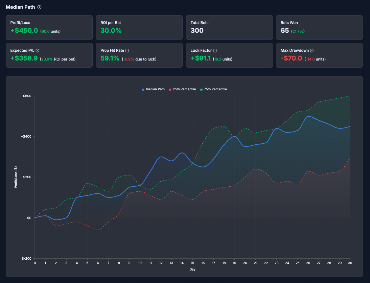
Task: Click the +$600 y-axis label
Action: [x=26, y=96]
